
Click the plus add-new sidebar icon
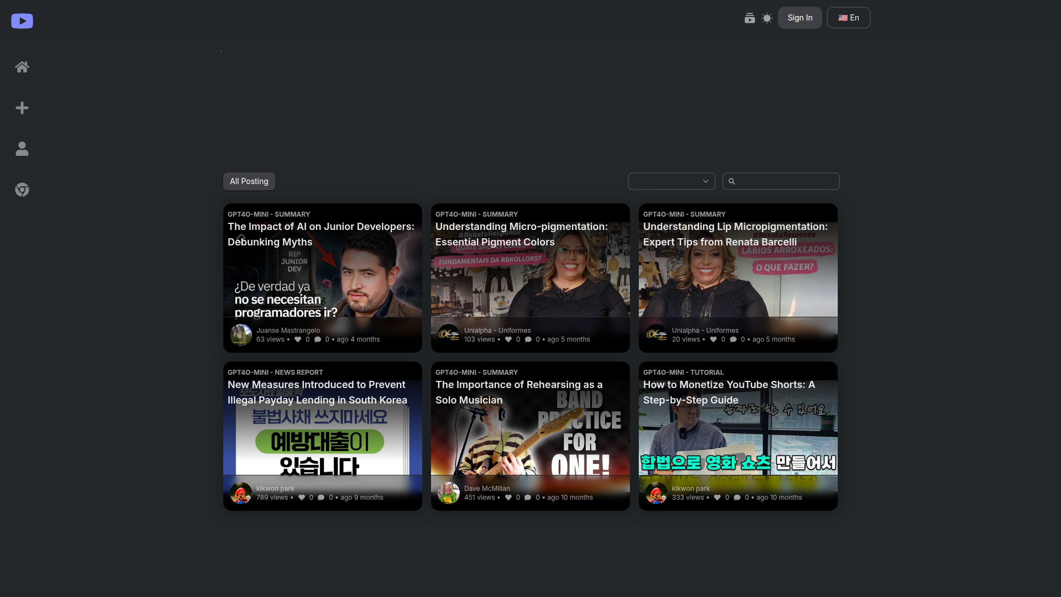point(22,108)
